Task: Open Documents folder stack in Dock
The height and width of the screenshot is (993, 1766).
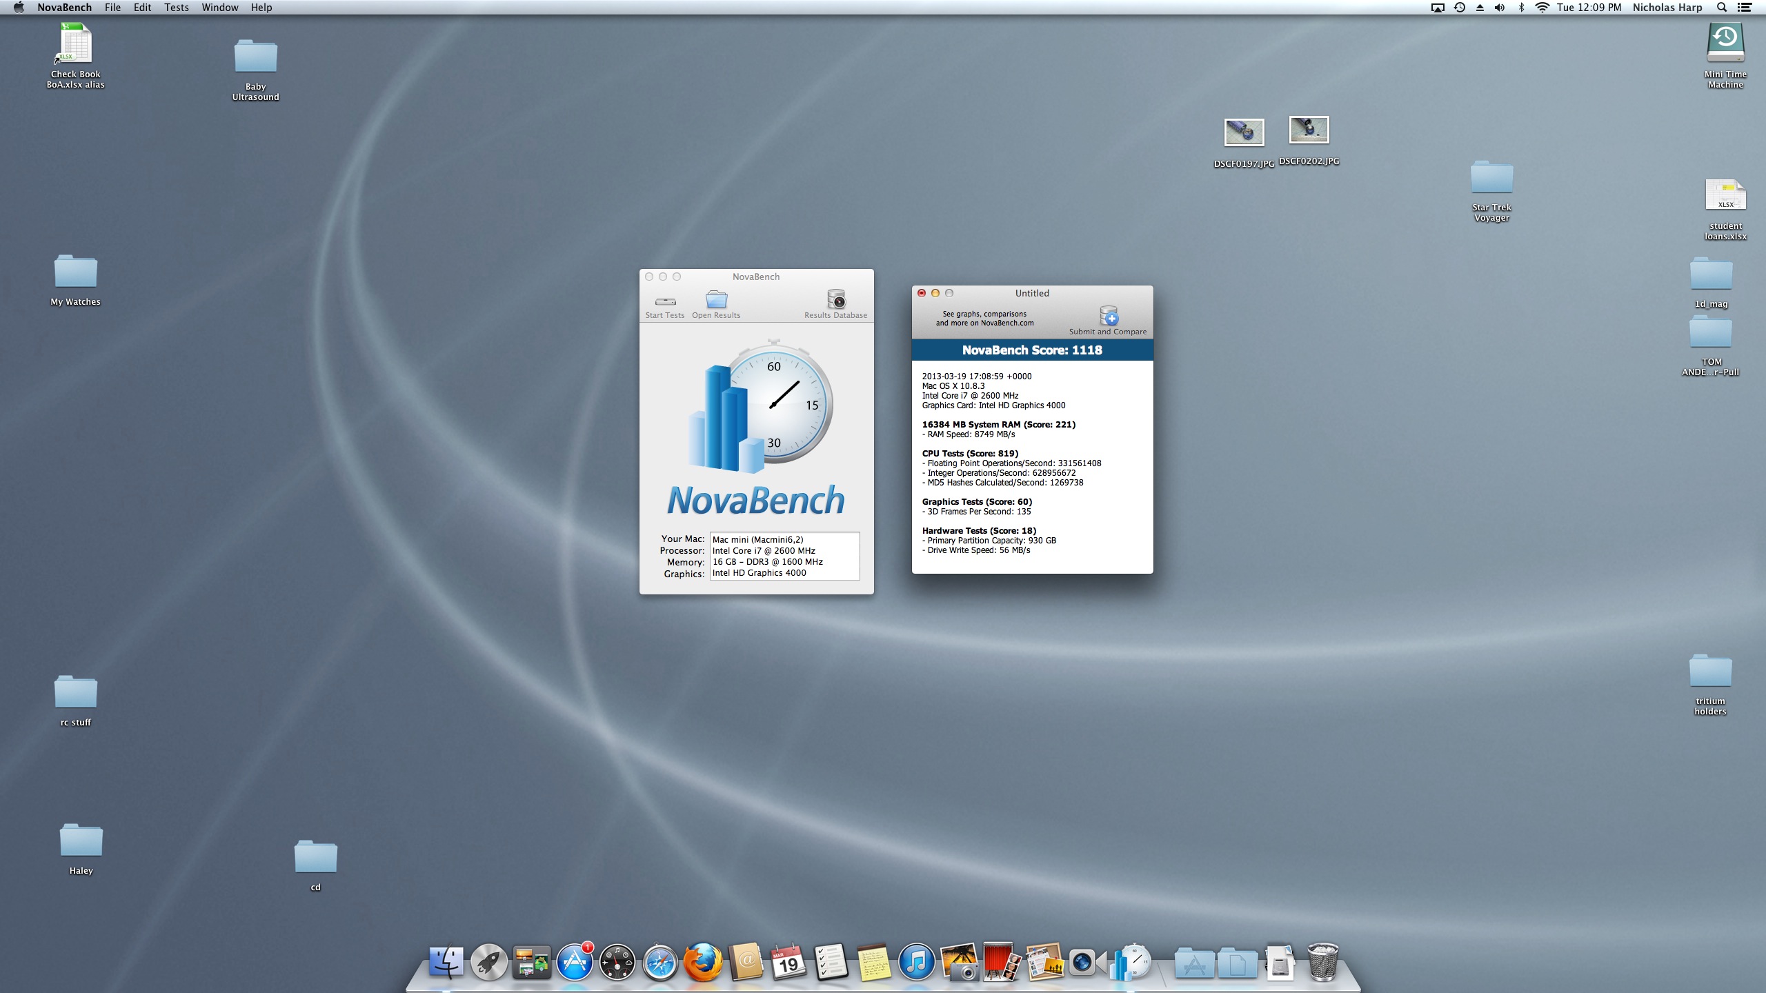Action: pos(1238,963)
